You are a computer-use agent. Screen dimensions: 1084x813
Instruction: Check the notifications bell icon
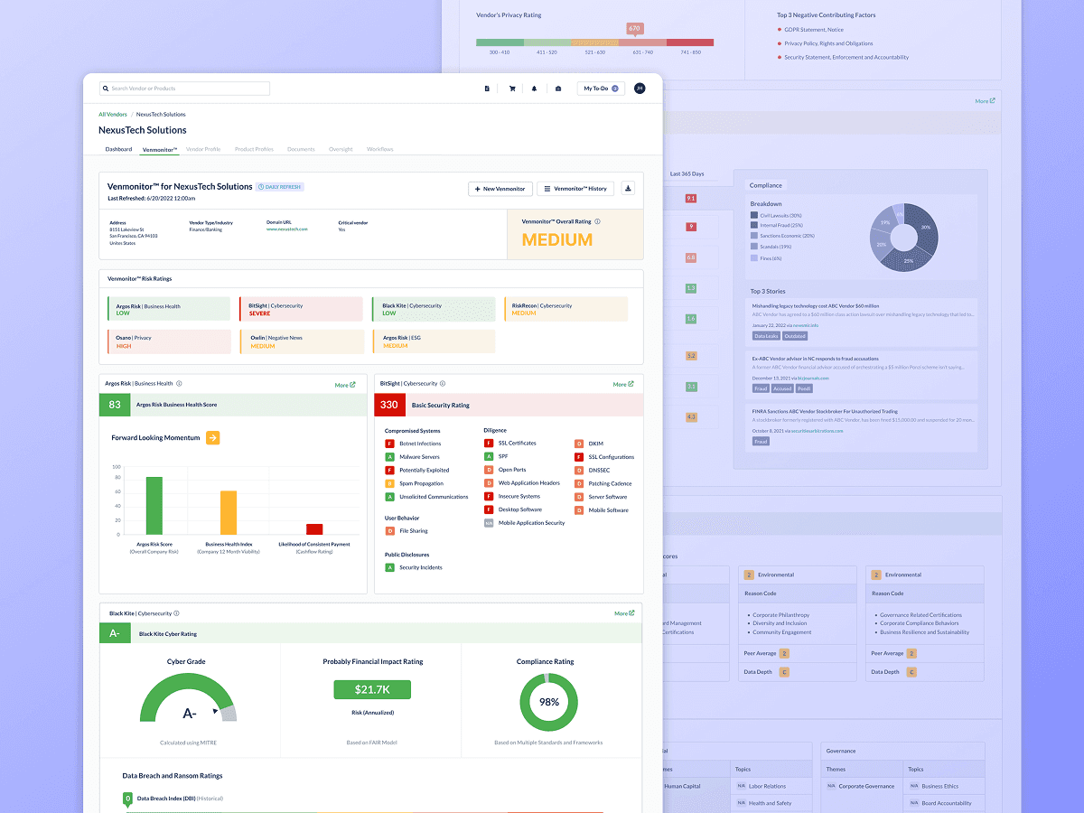click(534, 89)
